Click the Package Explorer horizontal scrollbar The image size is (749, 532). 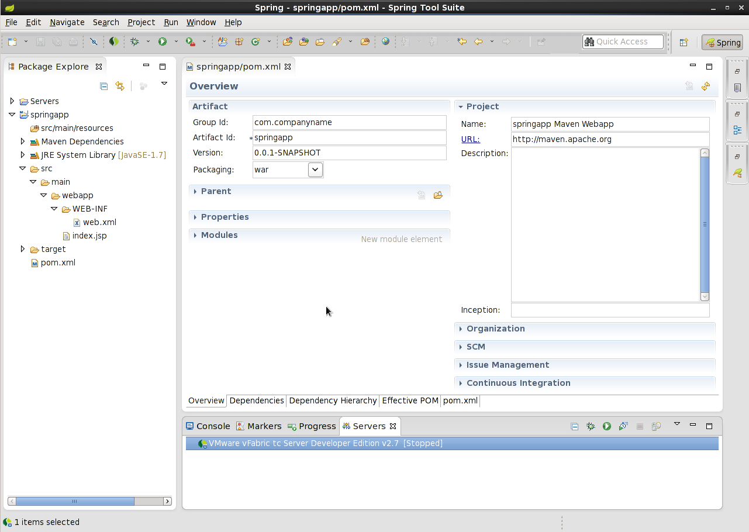[89, 501]
